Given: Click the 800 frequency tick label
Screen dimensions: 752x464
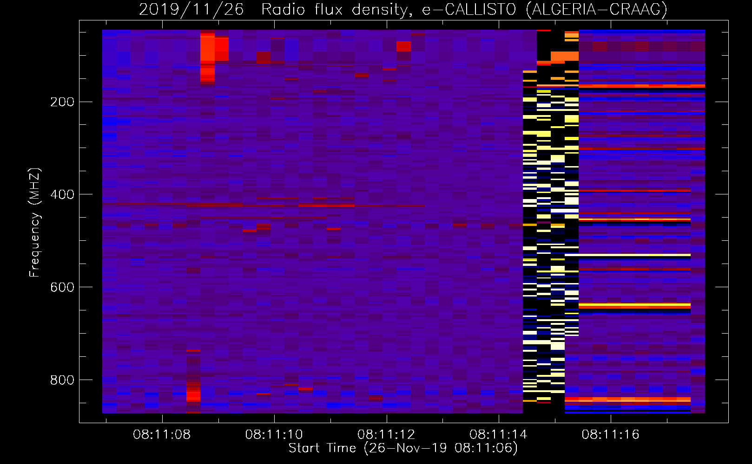Looking at the screenshot, I should pos(62,380).
